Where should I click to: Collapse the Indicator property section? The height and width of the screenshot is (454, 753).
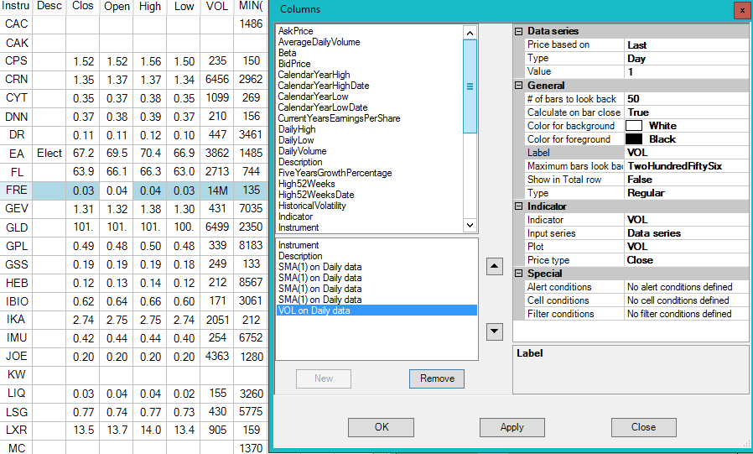pyautogui.click(x=519, y=206)
